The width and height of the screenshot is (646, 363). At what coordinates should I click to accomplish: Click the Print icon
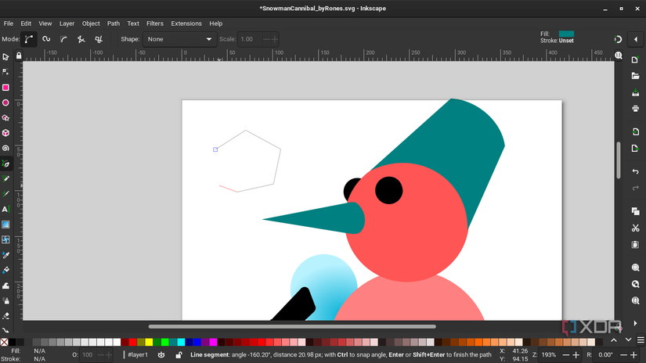[635, 109]
